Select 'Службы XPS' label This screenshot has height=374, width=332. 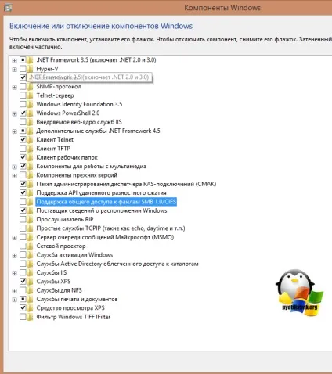(x=53, y=282)
